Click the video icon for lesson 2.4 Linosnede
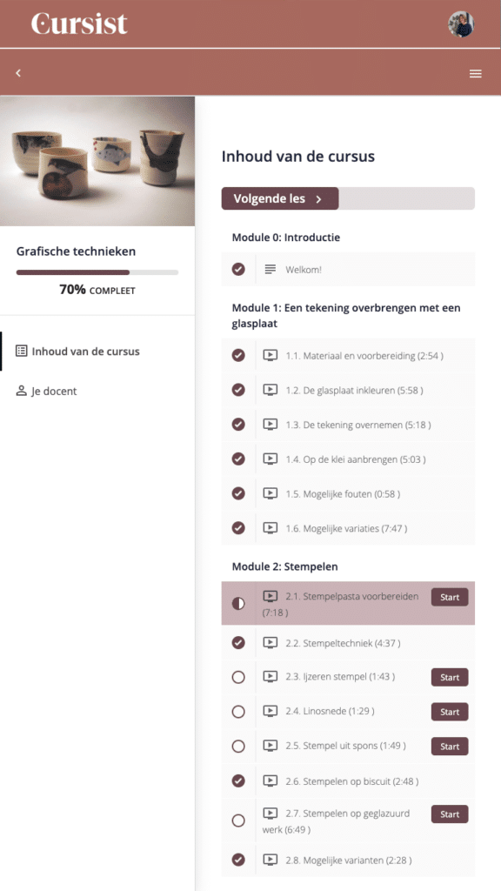Viewport: 501px width, 891px height. pos(271,711)
